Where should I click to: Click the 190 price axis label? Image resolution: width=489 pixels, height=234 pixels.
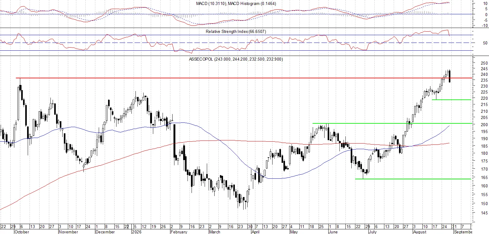click(484, 139)
